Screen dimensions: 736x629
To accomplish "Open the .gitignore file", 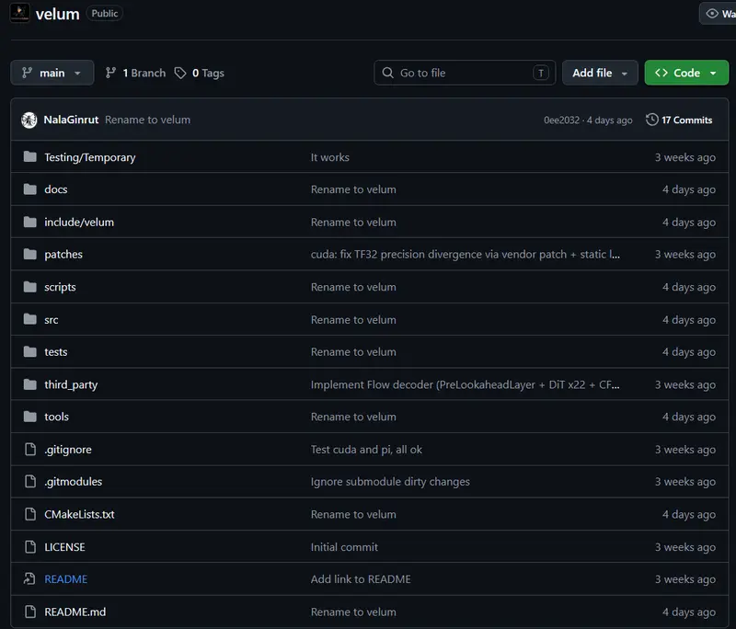I will pos(68,450).
